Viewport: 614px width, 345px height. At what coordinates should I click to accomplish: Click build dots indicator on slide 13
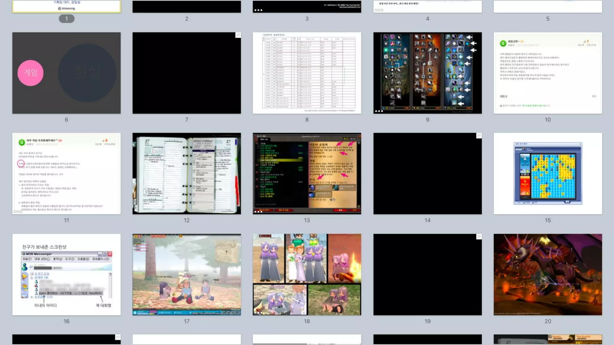[258, 212]
